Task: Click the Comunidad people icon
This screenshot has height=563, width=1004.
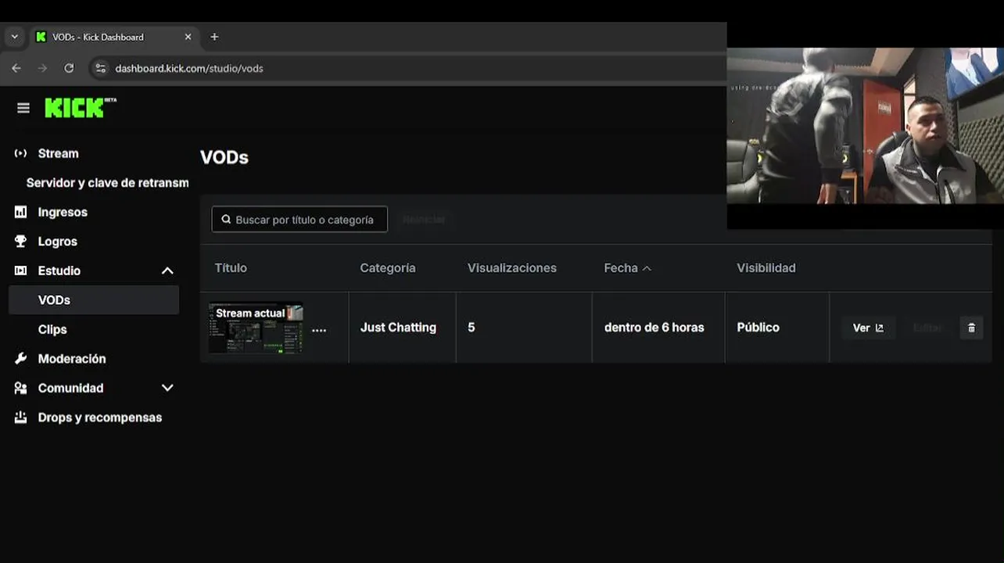Action: pyautogui.click(x=20, y=388)
